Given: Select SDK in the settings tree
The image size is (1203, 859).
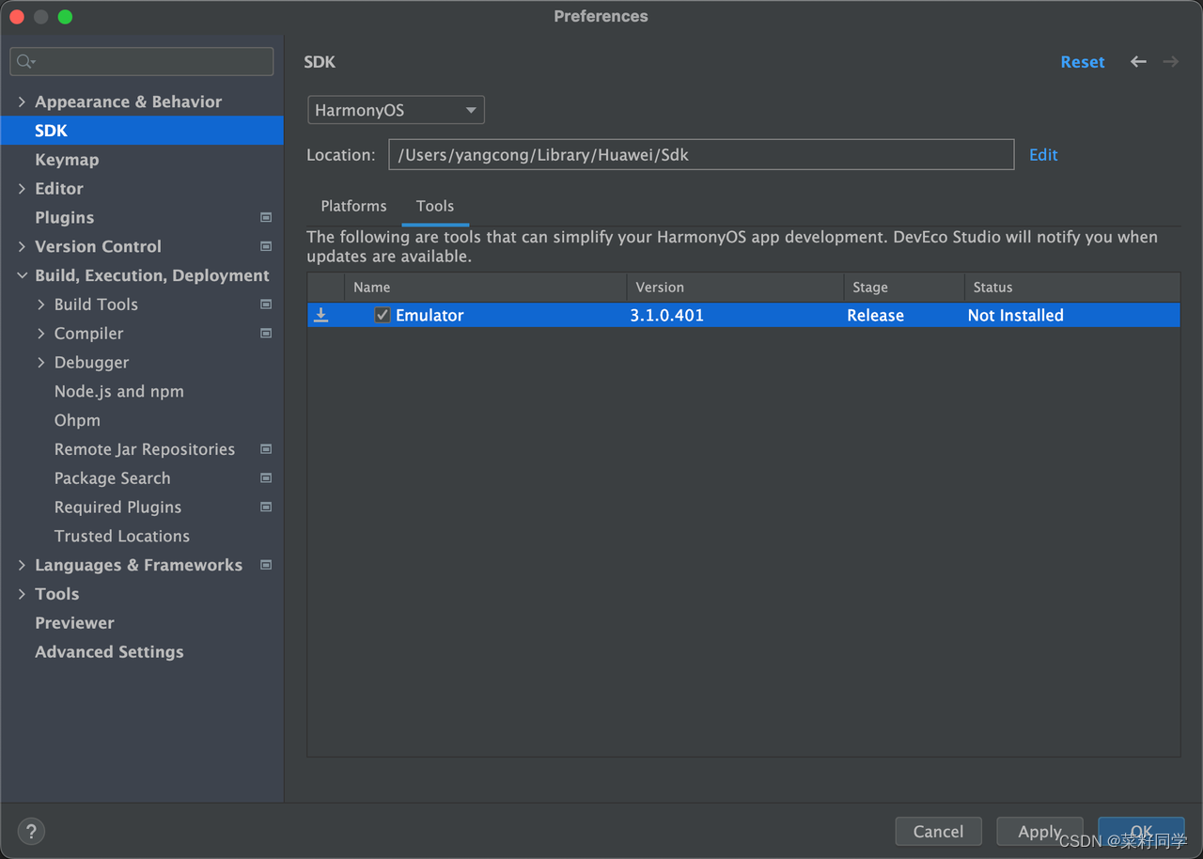Looking at the screenshot, I should click(x=142, y=131).
